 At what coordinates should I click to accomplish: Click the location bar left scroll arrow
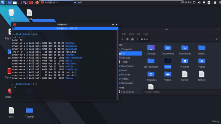point(137,39)
